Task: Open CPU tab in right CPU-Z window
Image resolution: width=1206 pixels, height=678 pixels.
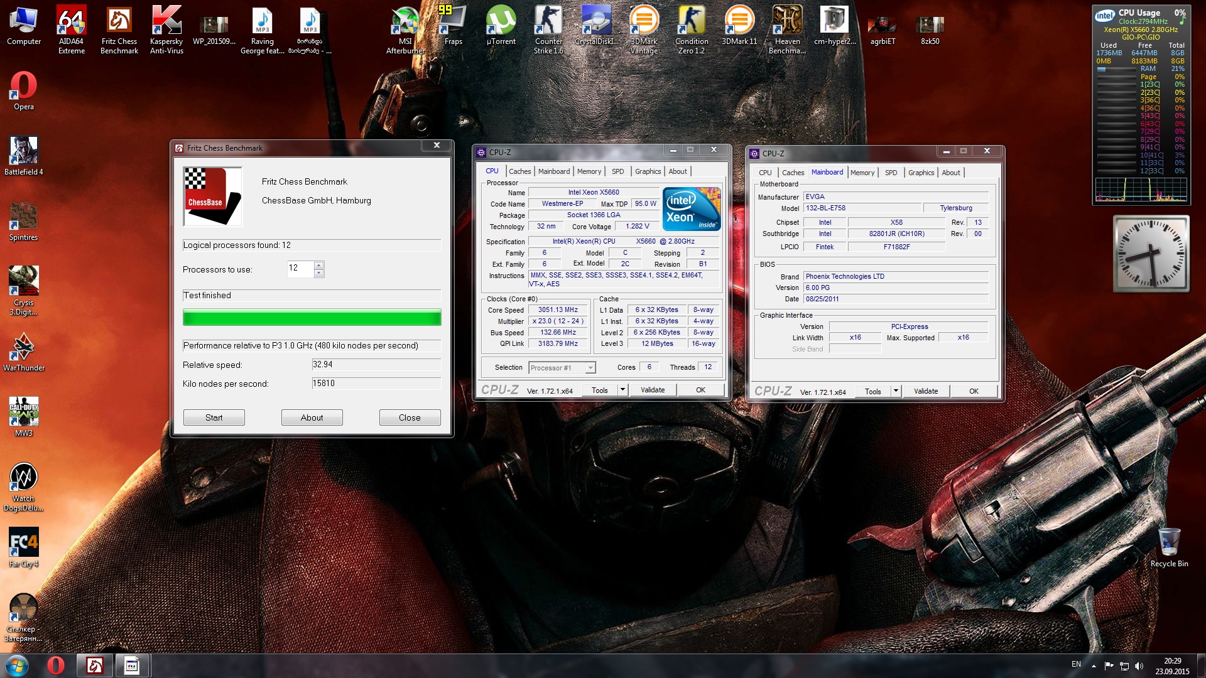Action: (765, 173)
